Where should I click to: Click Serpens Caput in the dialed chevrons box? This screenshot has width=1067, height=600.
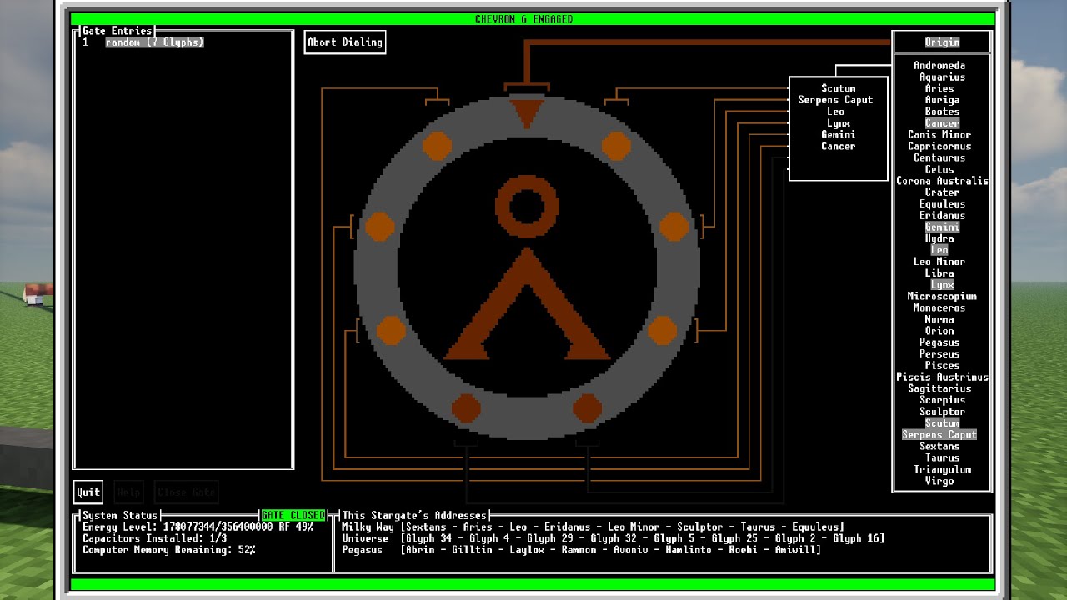[x=835, y=100]
